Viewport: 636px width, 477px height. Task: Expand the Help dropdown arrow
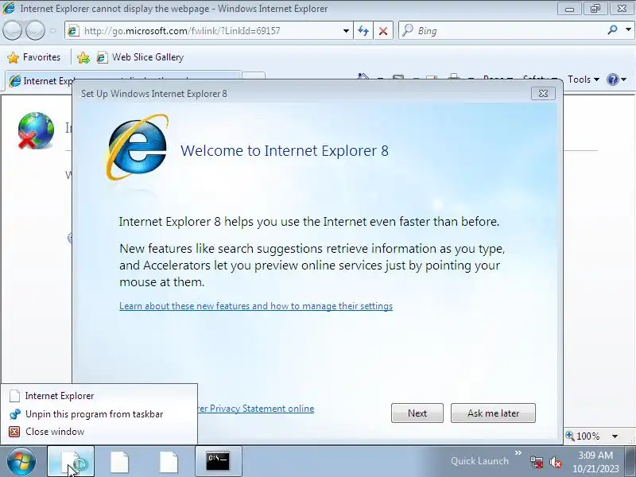pyautogui.click(x=624, y=79)
